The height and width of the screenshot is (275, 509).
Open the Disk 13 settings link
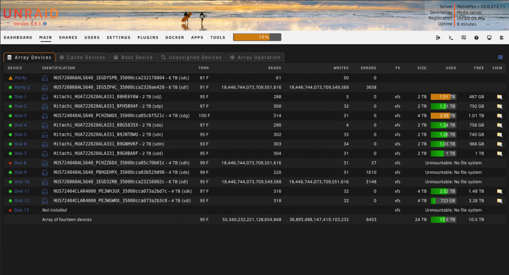click(22, 210)
